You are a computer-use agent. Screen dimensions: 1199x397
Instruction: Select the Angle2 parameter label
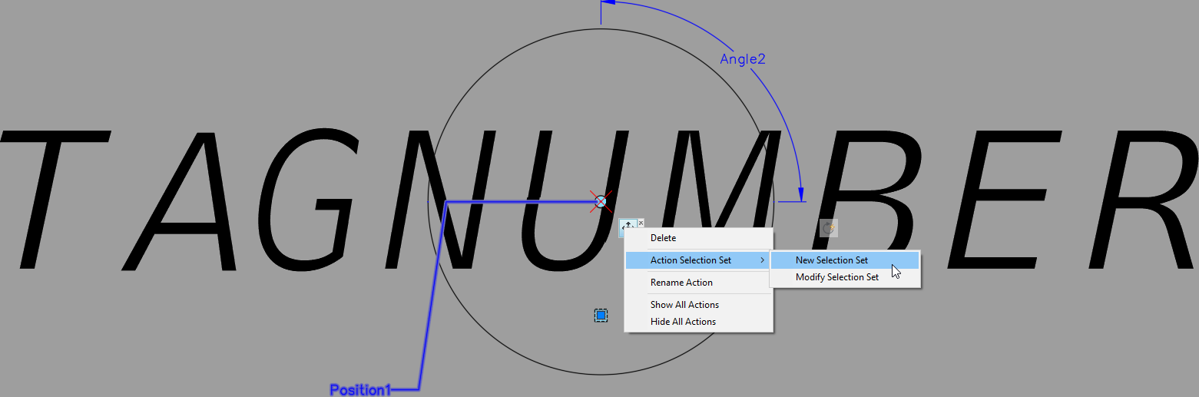click(742, 59)
